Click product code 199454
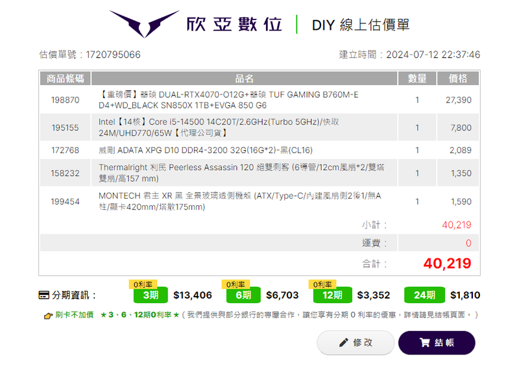The width and height of the screenshot is (506, 370). 65,202
